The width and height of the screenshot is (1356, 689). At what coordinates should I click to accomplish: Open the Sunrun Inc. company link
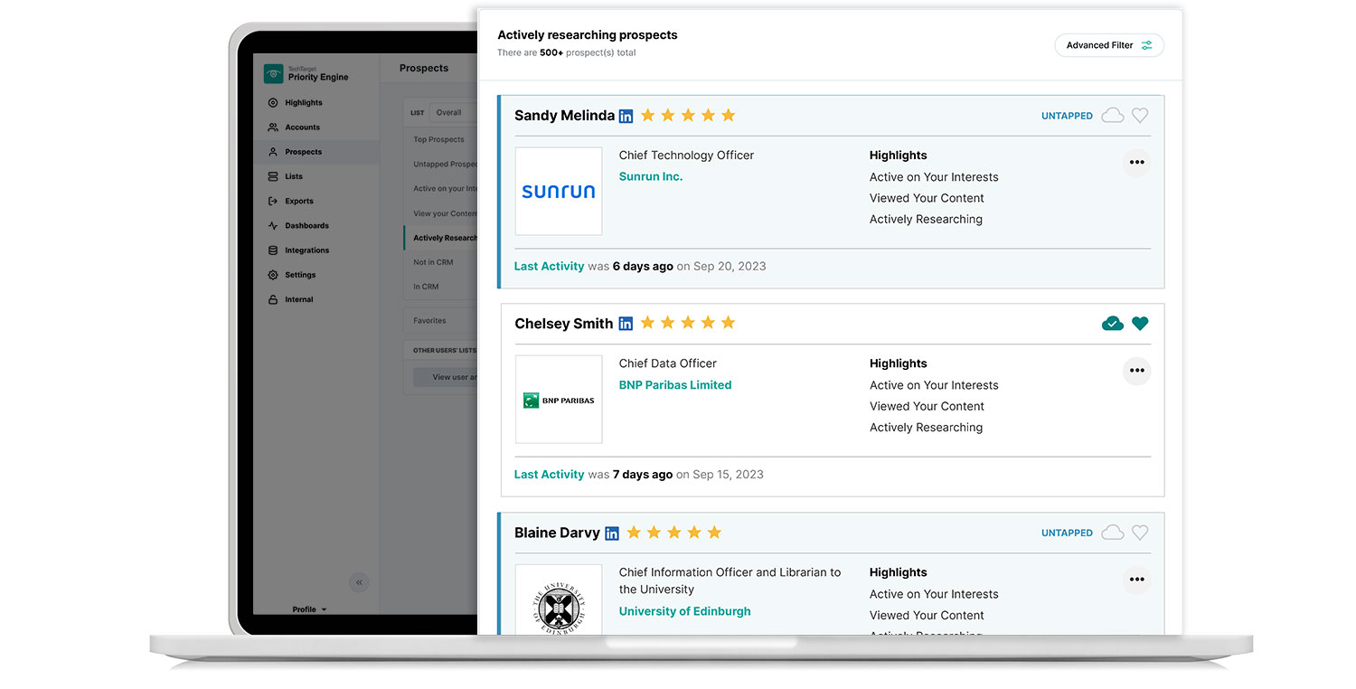point(650,177)
